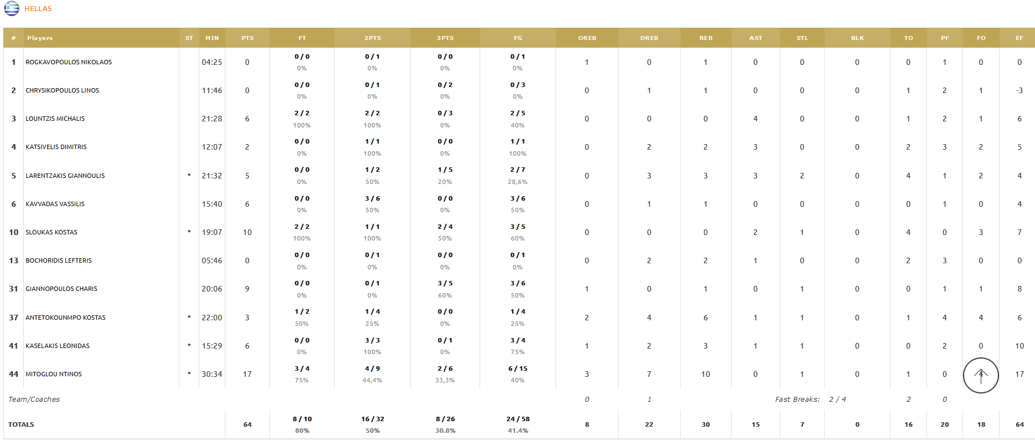This screenshot has width=1035, height=440.
Task: Select the AST column header
Action: coord(755,38)
